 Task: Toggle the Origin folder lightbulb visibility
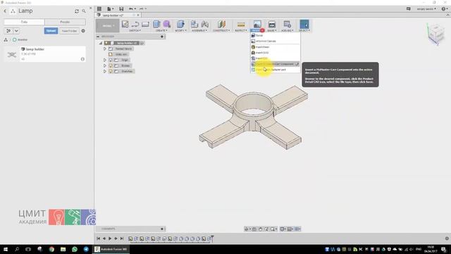point(111,60)
